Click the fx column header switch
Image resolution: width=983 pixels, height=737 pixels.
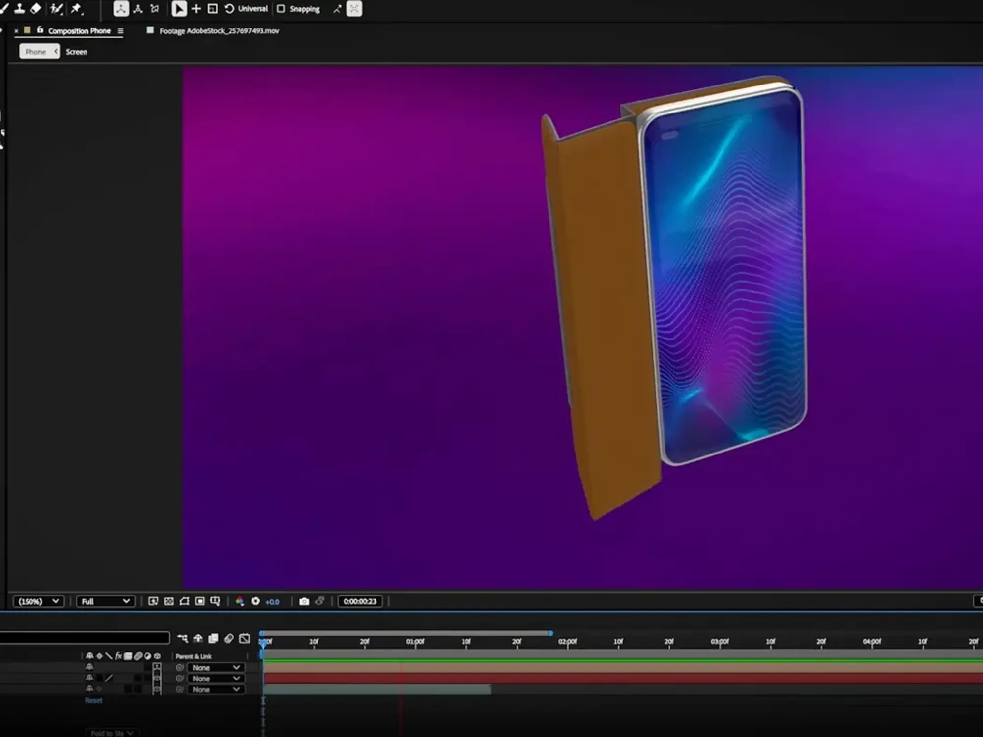click(x=118, y=656)
